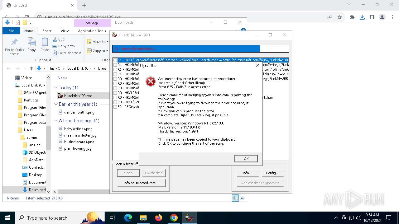The height and width of the screenshot is (224, 399).
Task: Select planshowing.jpg file
Action: click(x=78, y=148)
